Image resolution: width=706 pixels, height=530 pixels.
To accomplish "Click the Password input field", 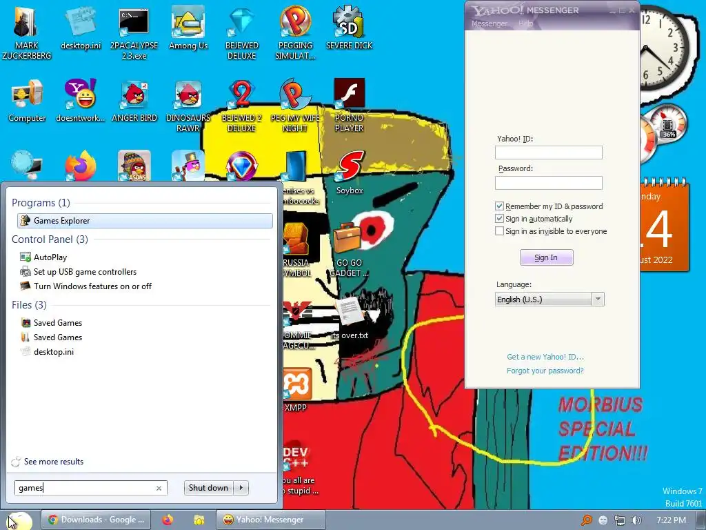I will [548, 182].
